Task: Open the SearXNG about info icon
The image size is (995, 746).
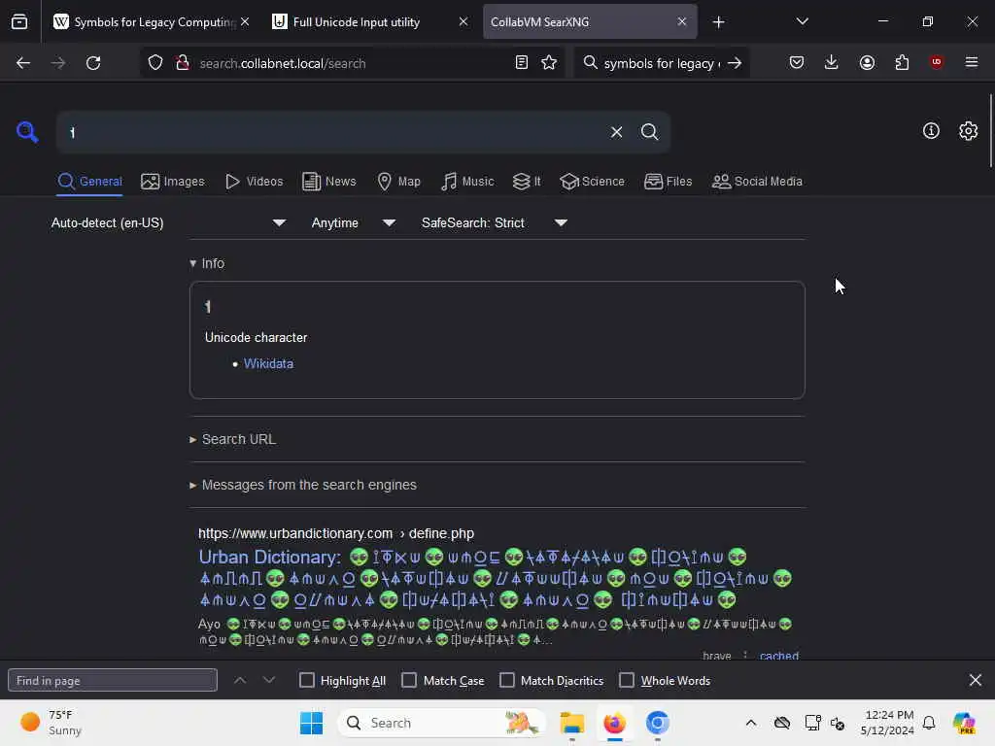Action: tap(931, 131)
